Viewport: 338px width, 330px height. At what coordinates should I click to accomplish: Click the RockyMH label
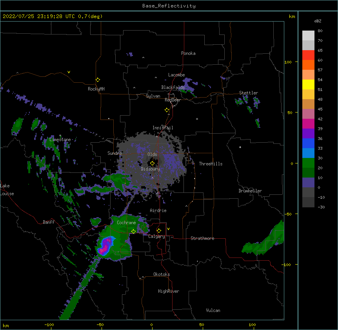[96, 89]
